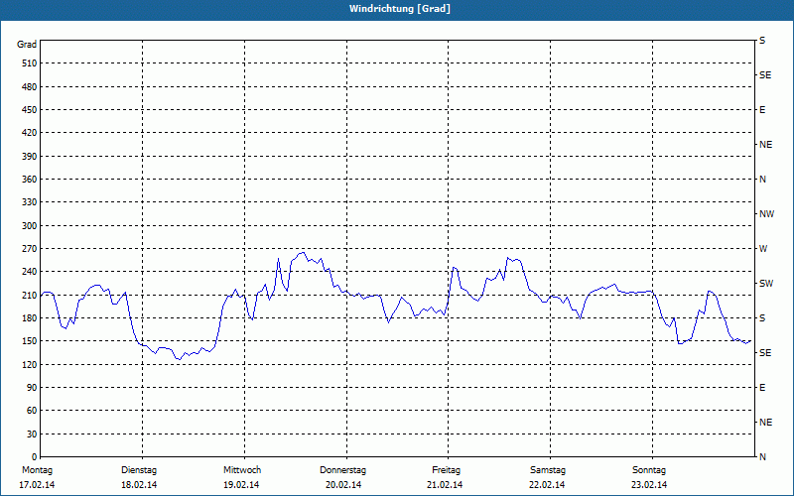794x496 pixels.
Task: Click the '0' degree axis label
Action: [35, 457]
